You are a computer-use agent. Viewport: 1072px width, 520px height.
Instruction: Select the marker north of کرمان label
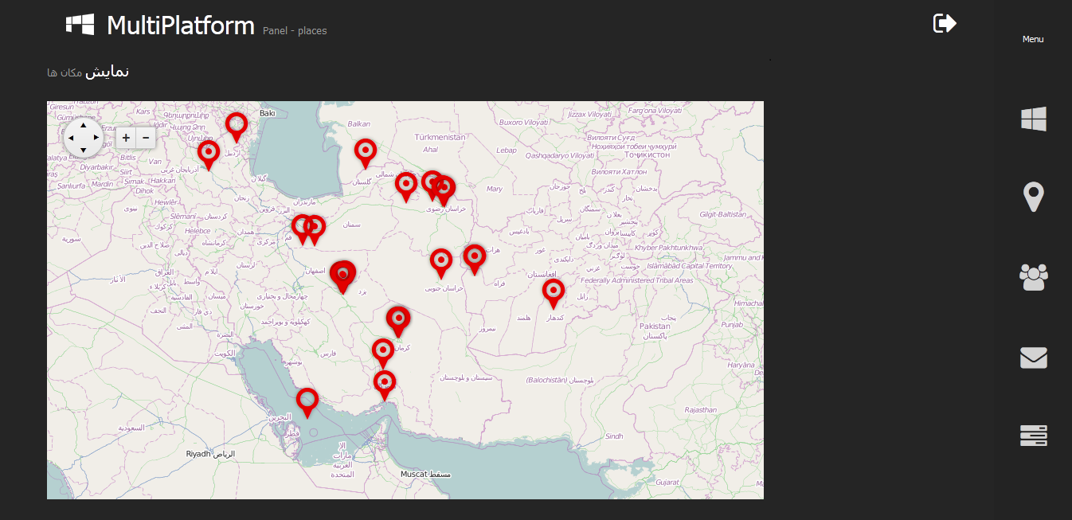click(x=398, y=321)
